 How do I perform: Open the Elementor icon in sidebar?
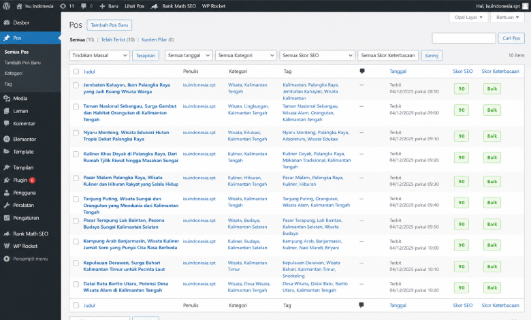pyautogui.click(x=6, y=139)
